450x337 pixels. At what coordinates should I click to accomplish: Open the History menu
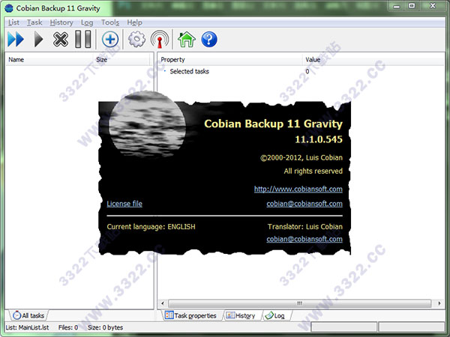61,22
